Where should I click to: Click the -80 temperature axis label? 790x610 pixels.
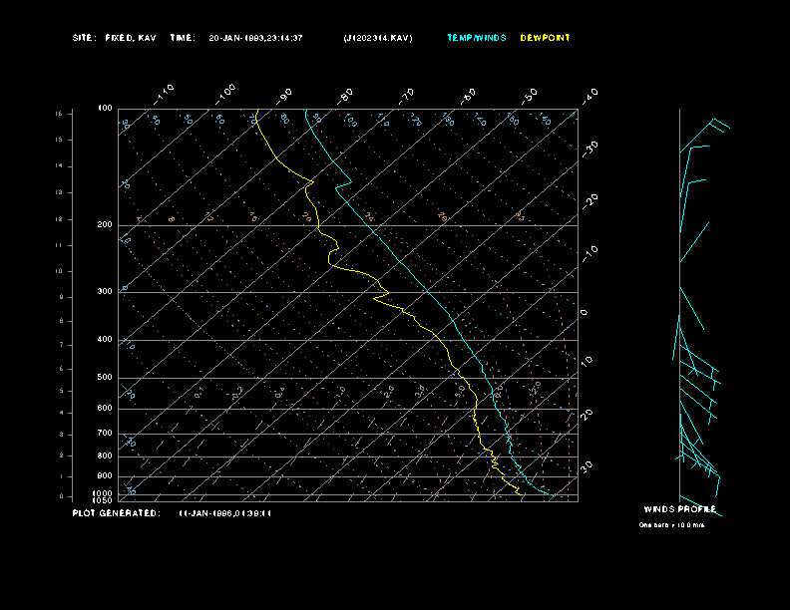pyautogui.click(x=346, y=95)
